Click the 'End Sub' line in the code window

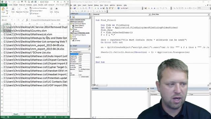click(x=100, y=62)
